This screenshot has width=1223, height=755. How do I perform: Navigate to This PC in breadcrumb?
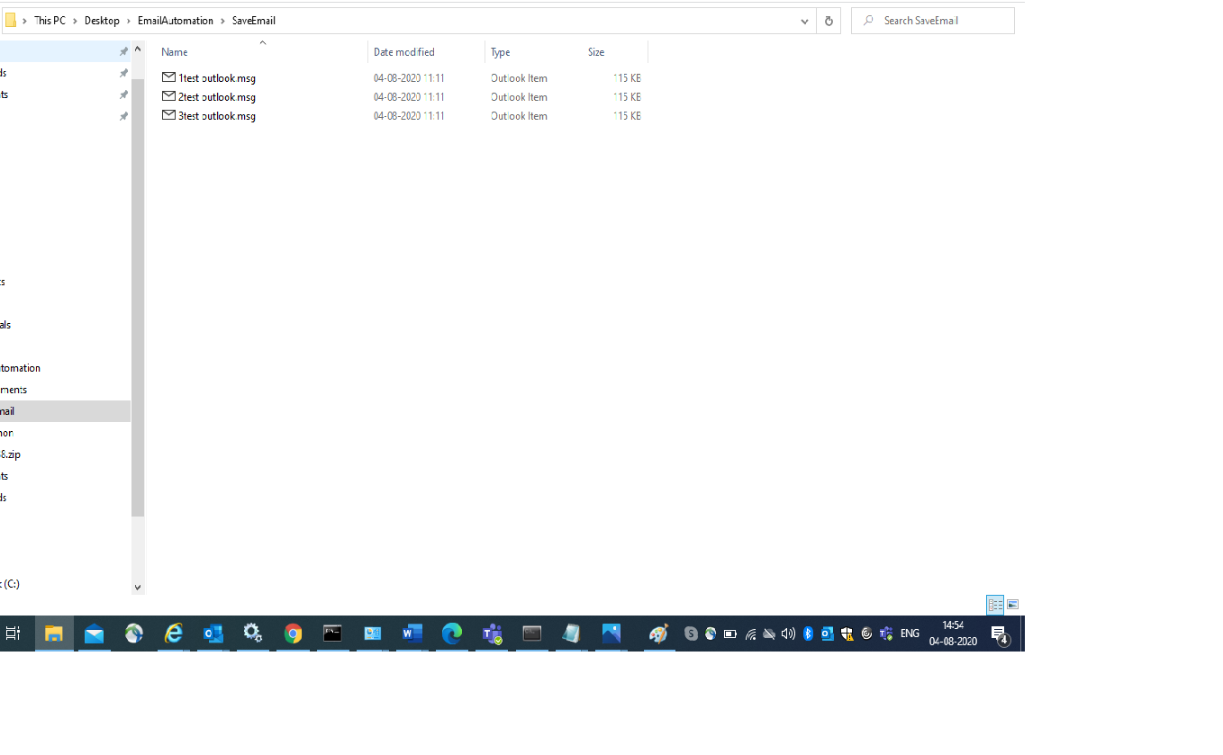pos(50,21)
